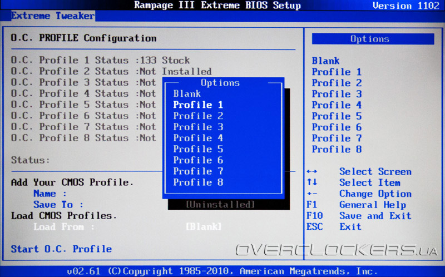
Task: Click the F1 General Help entry
Action: click(x=356, y=205)
